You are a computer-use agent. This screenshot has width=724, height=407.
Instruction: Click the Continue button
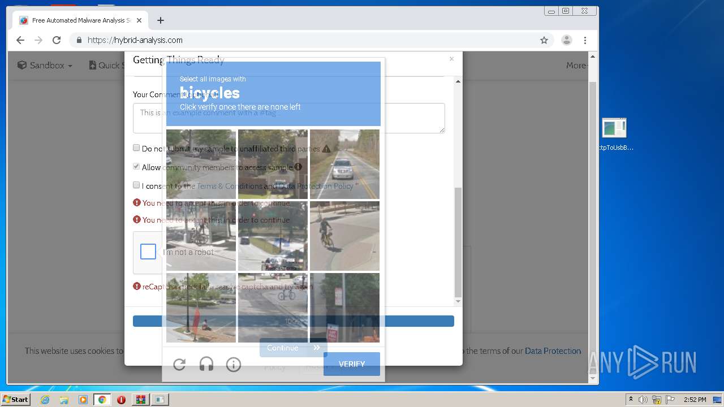(x=294, y=348)
